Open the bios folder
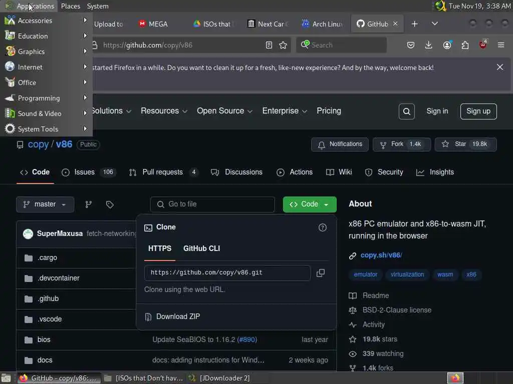513x384 pixels. click(x=44, y=339)
